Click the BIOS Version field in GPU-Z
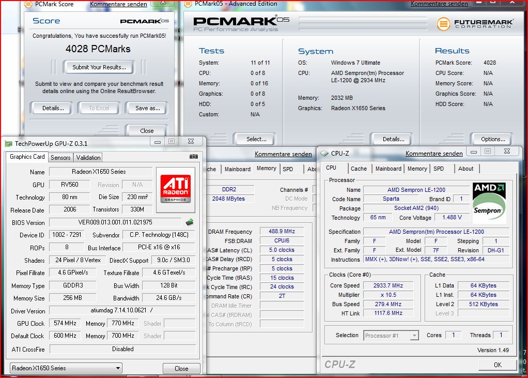 [x=115, y=222]
